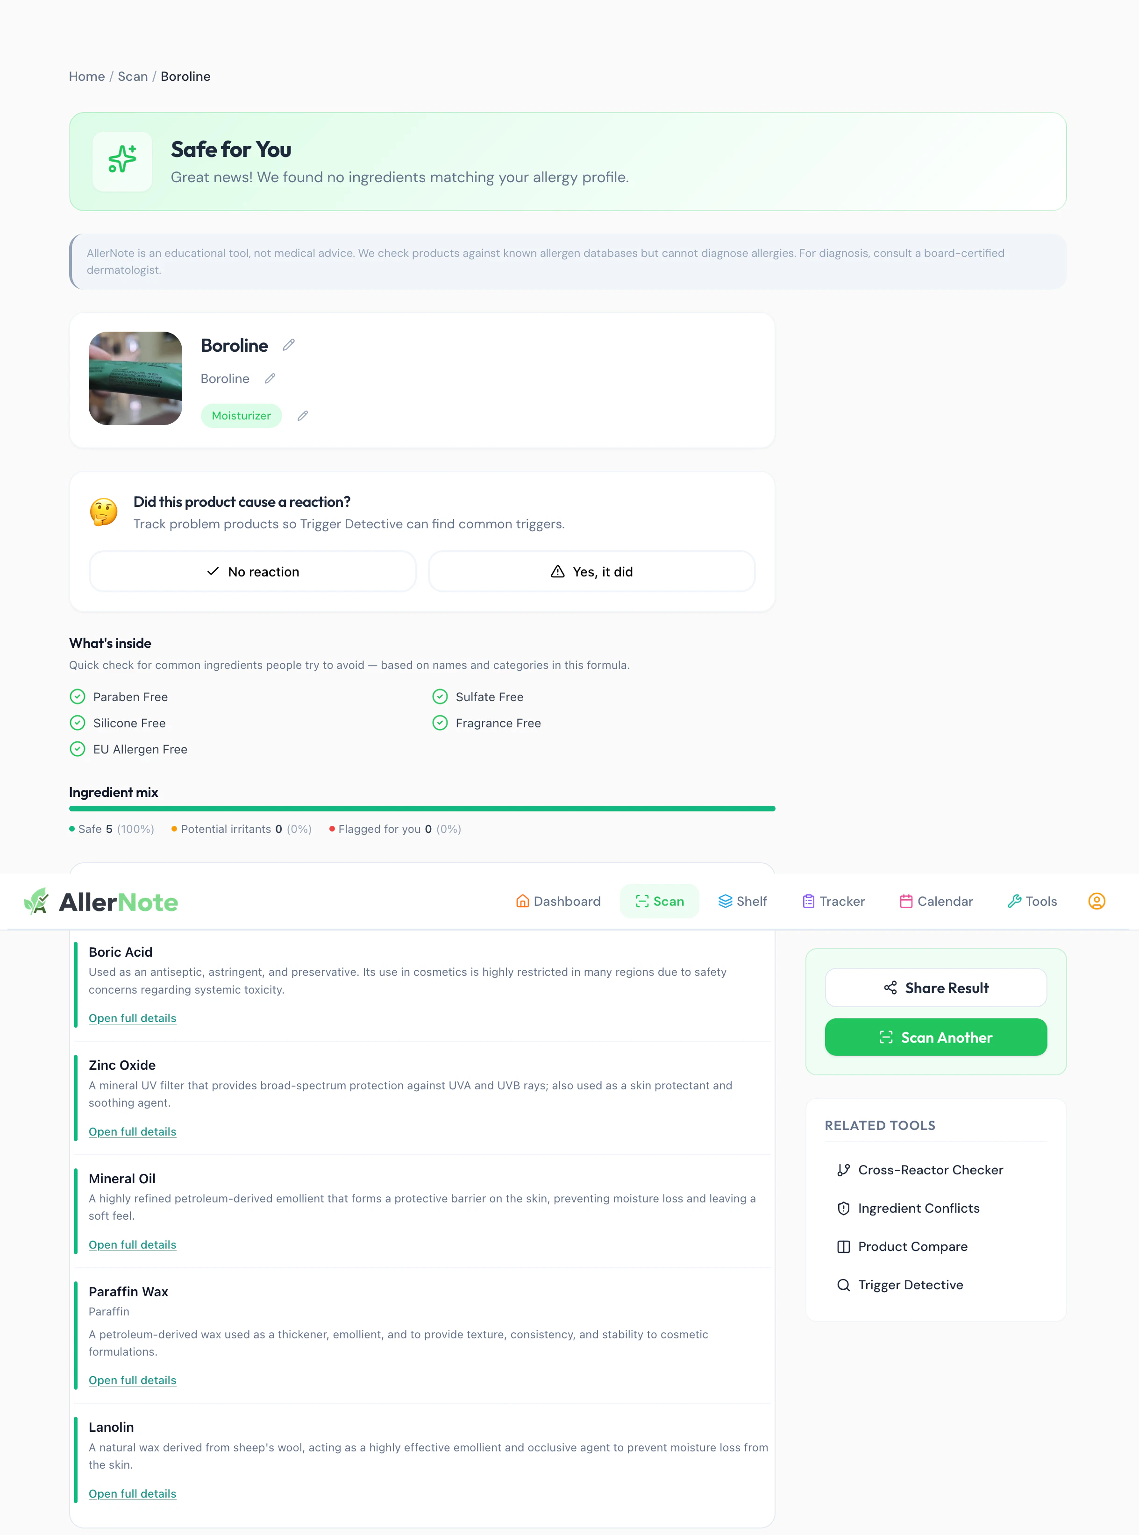Click the green Ingredient mix progress bar
The width and height of the screenshot is (1139, 1535).
pyautogui.click(x=422, y=809)
